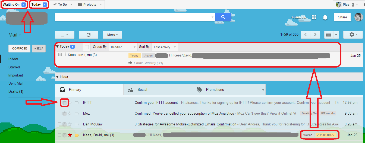365x143 pixels.
Task: Click the yellow Today label on the Today email
Action: point(134,55)
